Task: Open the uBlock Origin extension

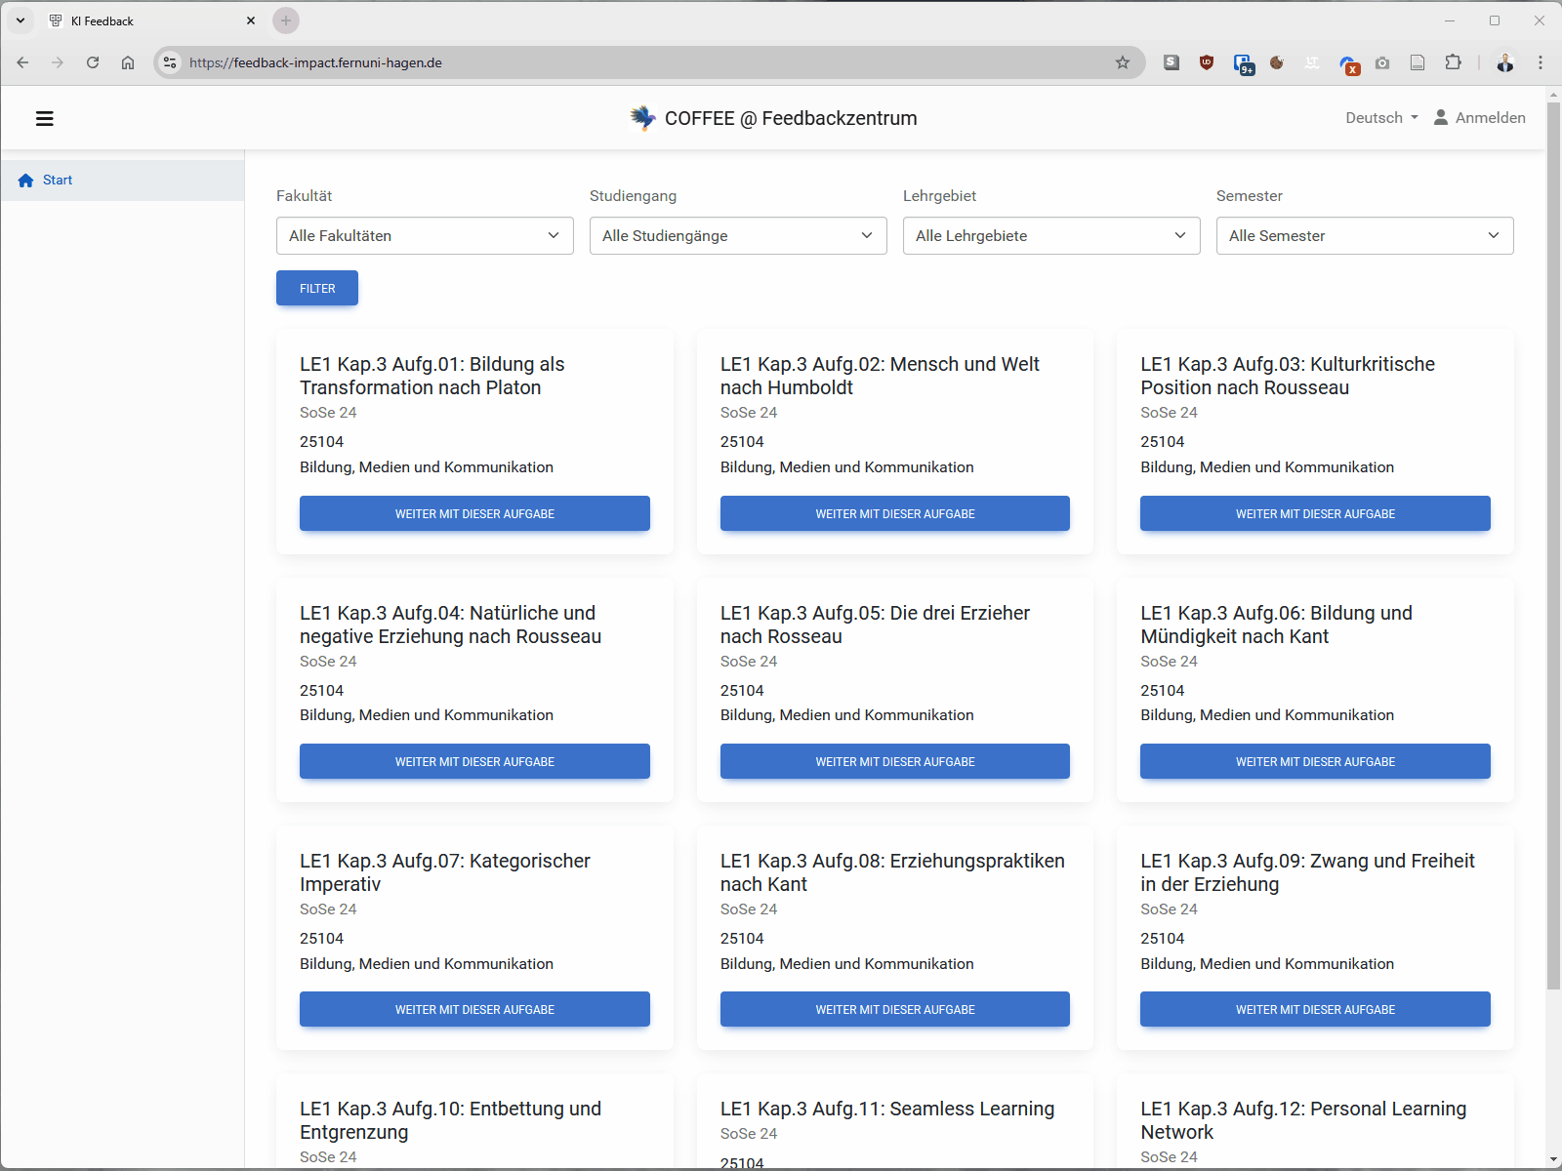Action: tap(1207, 62)
